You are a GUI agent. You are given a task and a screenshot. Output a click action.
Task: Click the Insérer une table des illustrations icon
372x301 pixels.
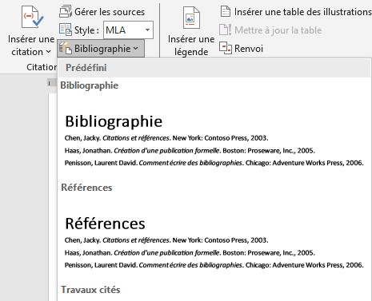coord(226,12)
